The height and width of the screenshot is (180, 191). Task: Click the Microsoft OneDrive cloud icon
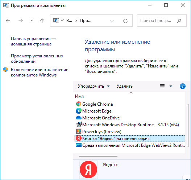pos(79,118)
